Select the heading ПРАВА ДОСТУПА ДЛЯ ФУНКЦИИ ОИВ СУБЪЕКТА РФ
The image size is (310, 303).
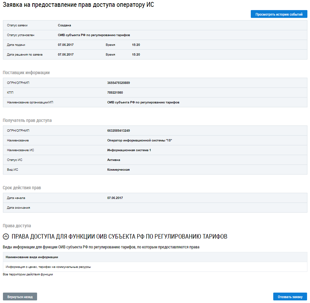point(119,236)
